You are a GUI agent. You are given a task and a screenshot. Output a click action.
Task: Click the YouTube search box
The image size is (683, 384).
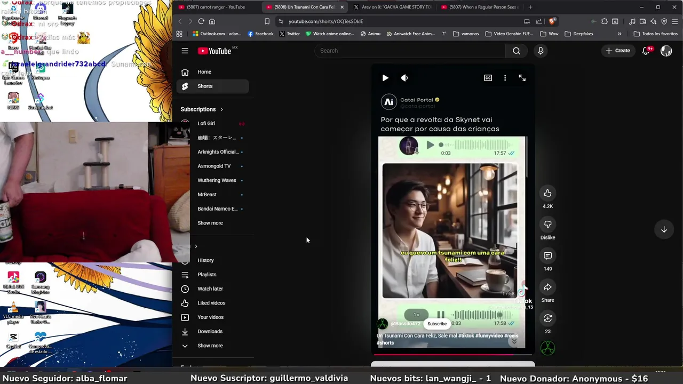pos(410,51)
